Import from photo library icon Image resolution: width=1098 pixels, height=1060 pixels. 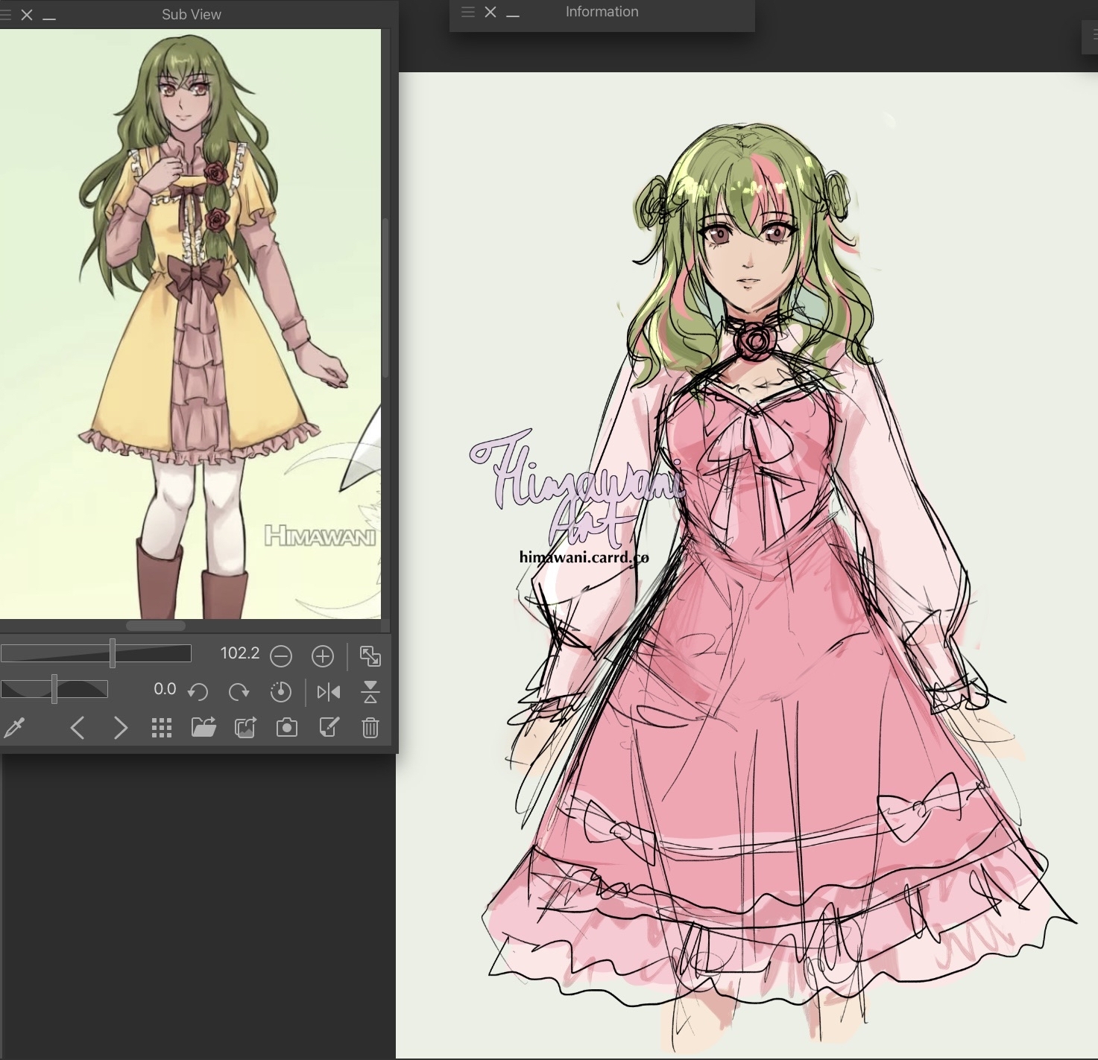coord(245,728)
